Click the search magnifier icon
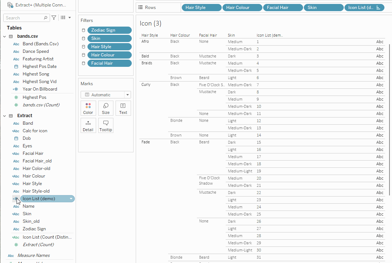Screen dimensions: 392x263 click(x=45, y=18)
